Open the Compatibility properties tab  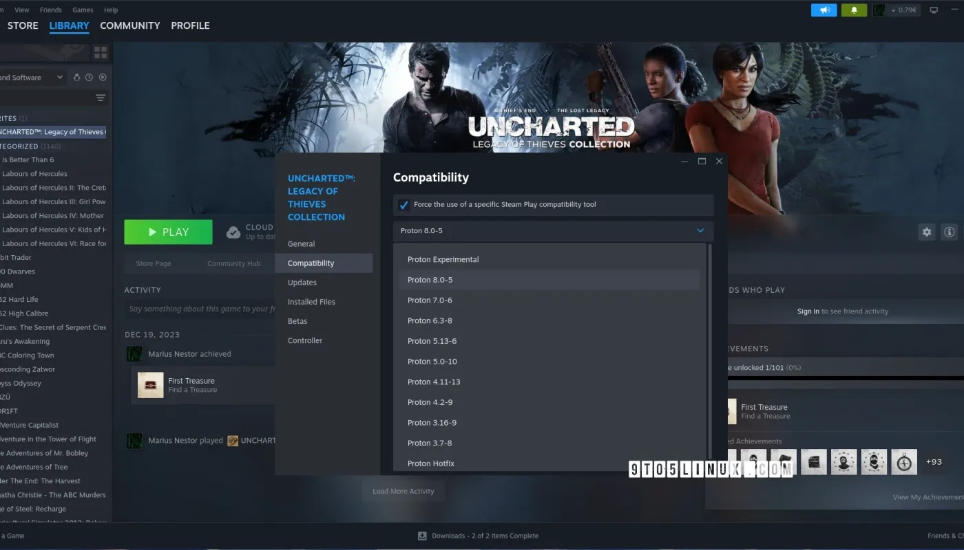324,263
